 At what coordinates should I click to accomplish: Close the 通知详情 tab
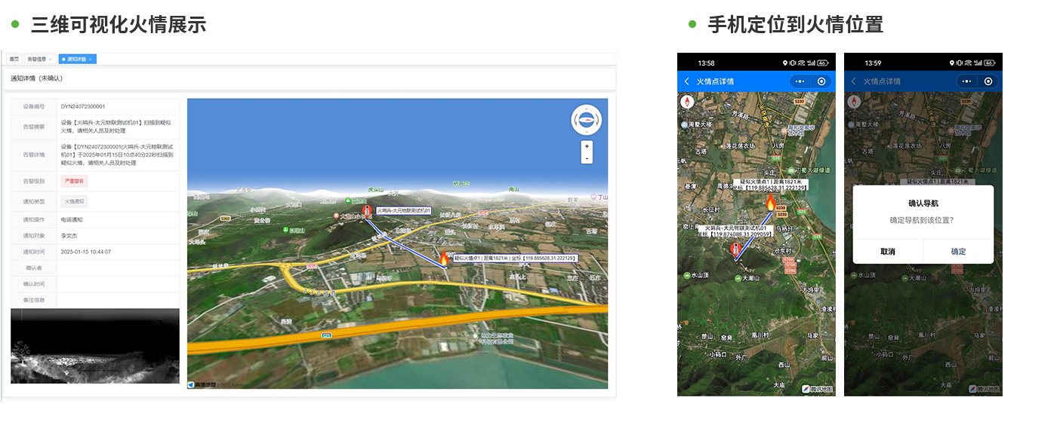[91, 59]
